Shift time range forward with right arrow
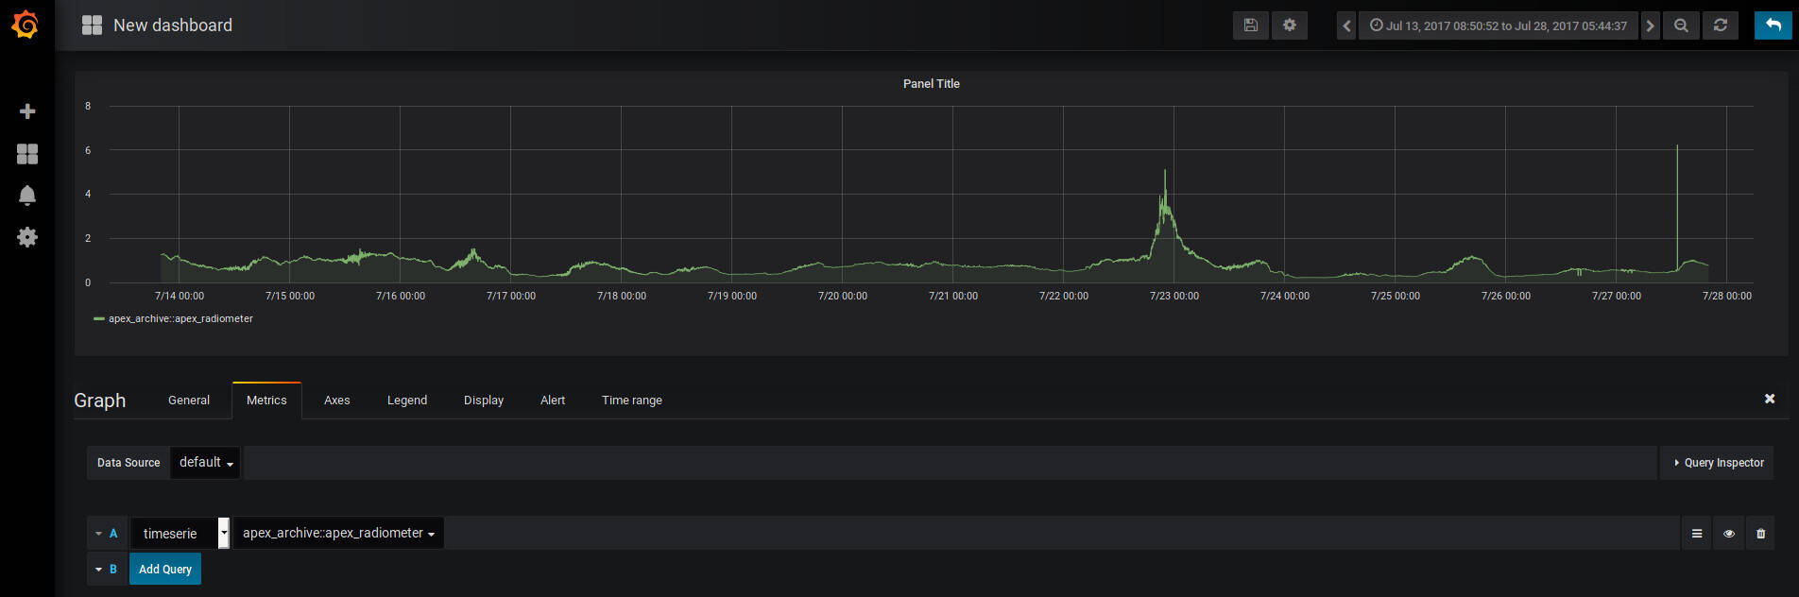 pos(1650,26)
